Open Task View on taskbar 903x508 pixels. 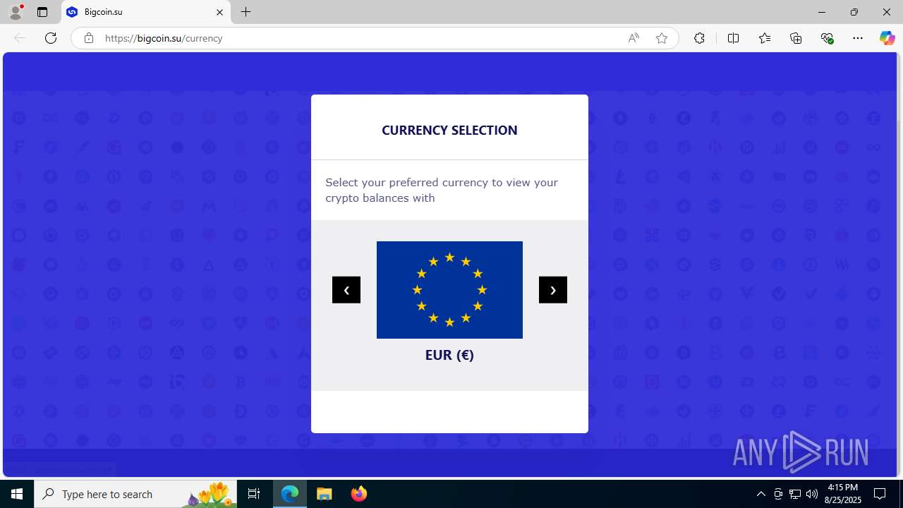254,494
